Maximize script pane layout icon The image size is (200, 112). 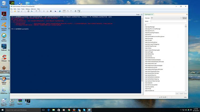click(x=71, y=11)
